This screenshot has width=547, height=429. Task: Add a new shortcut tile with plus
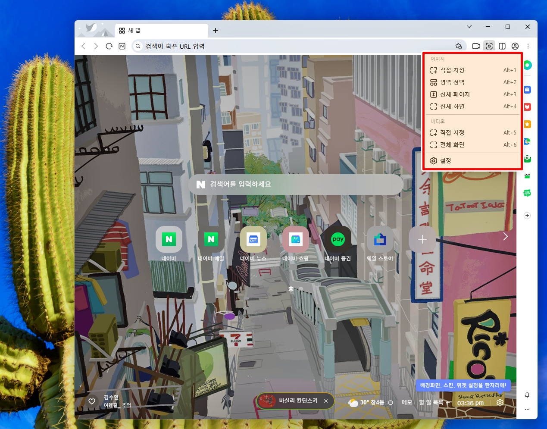(422, 239)
